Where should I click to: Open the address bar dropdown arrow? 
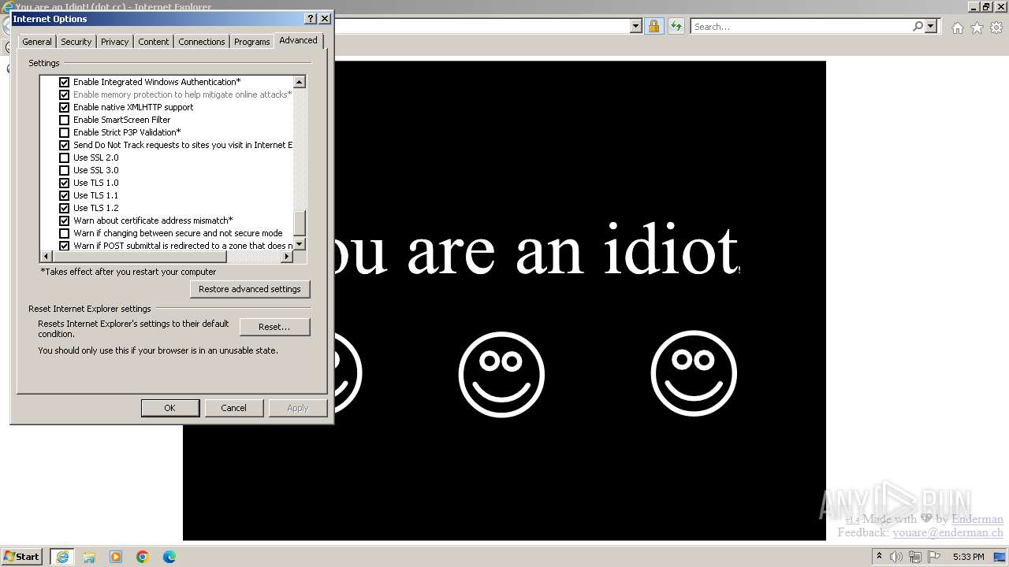click(x=636, y=26)
